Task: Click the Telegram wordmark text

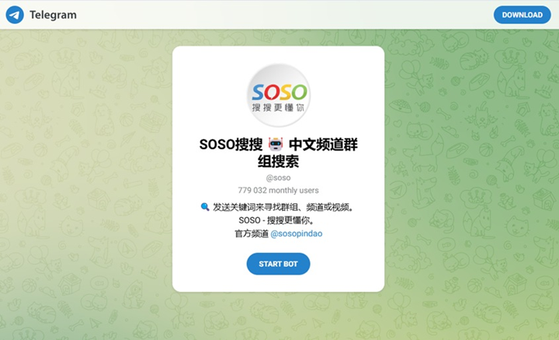Action: coord(53,15)
